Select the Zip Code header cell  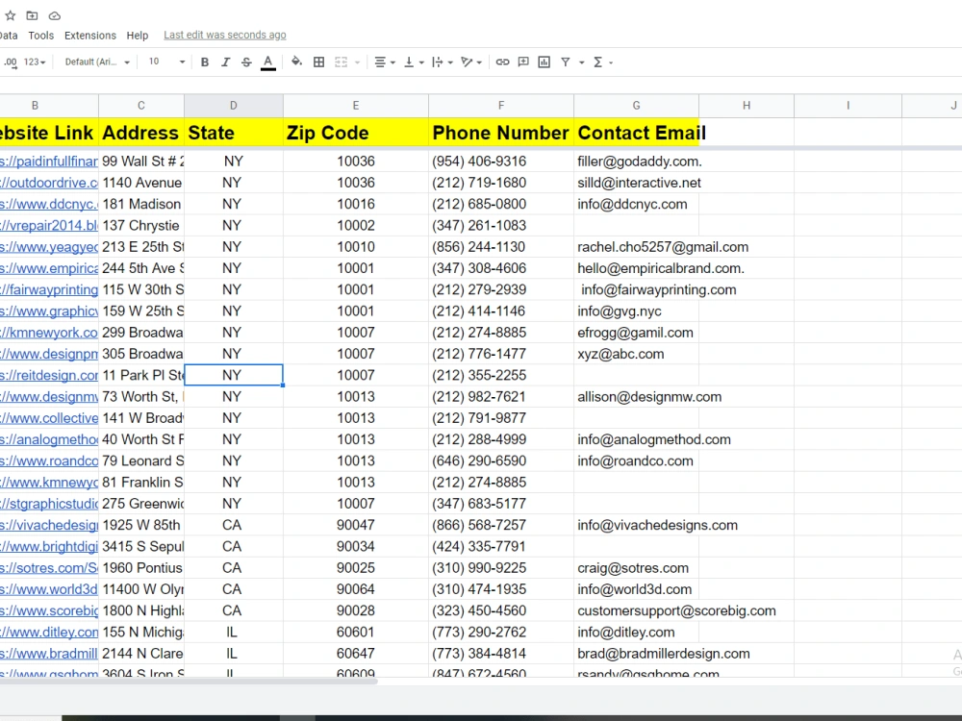click(x=356, y=133)
